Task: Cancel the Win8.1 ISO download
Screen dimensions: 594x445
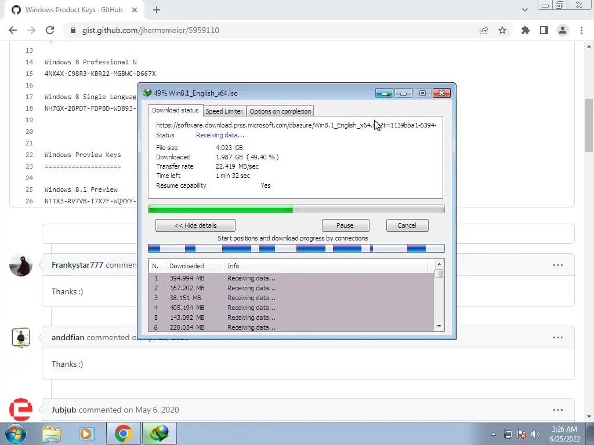Action: coord(407,225)
